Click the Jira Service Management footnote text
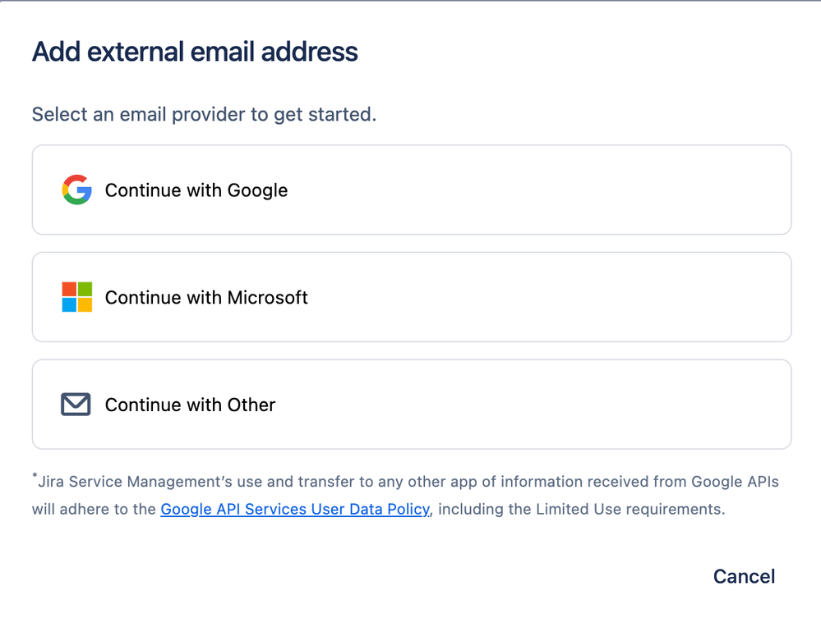Screen dimensions: 821x627 tap(411, 482)
